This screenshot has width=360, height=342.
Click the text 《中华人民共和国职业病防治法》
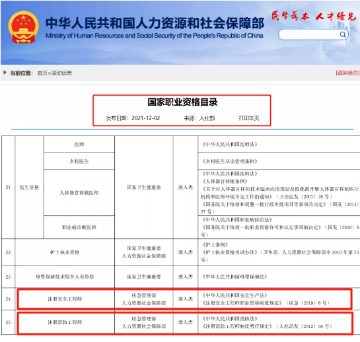coord(237,220)
